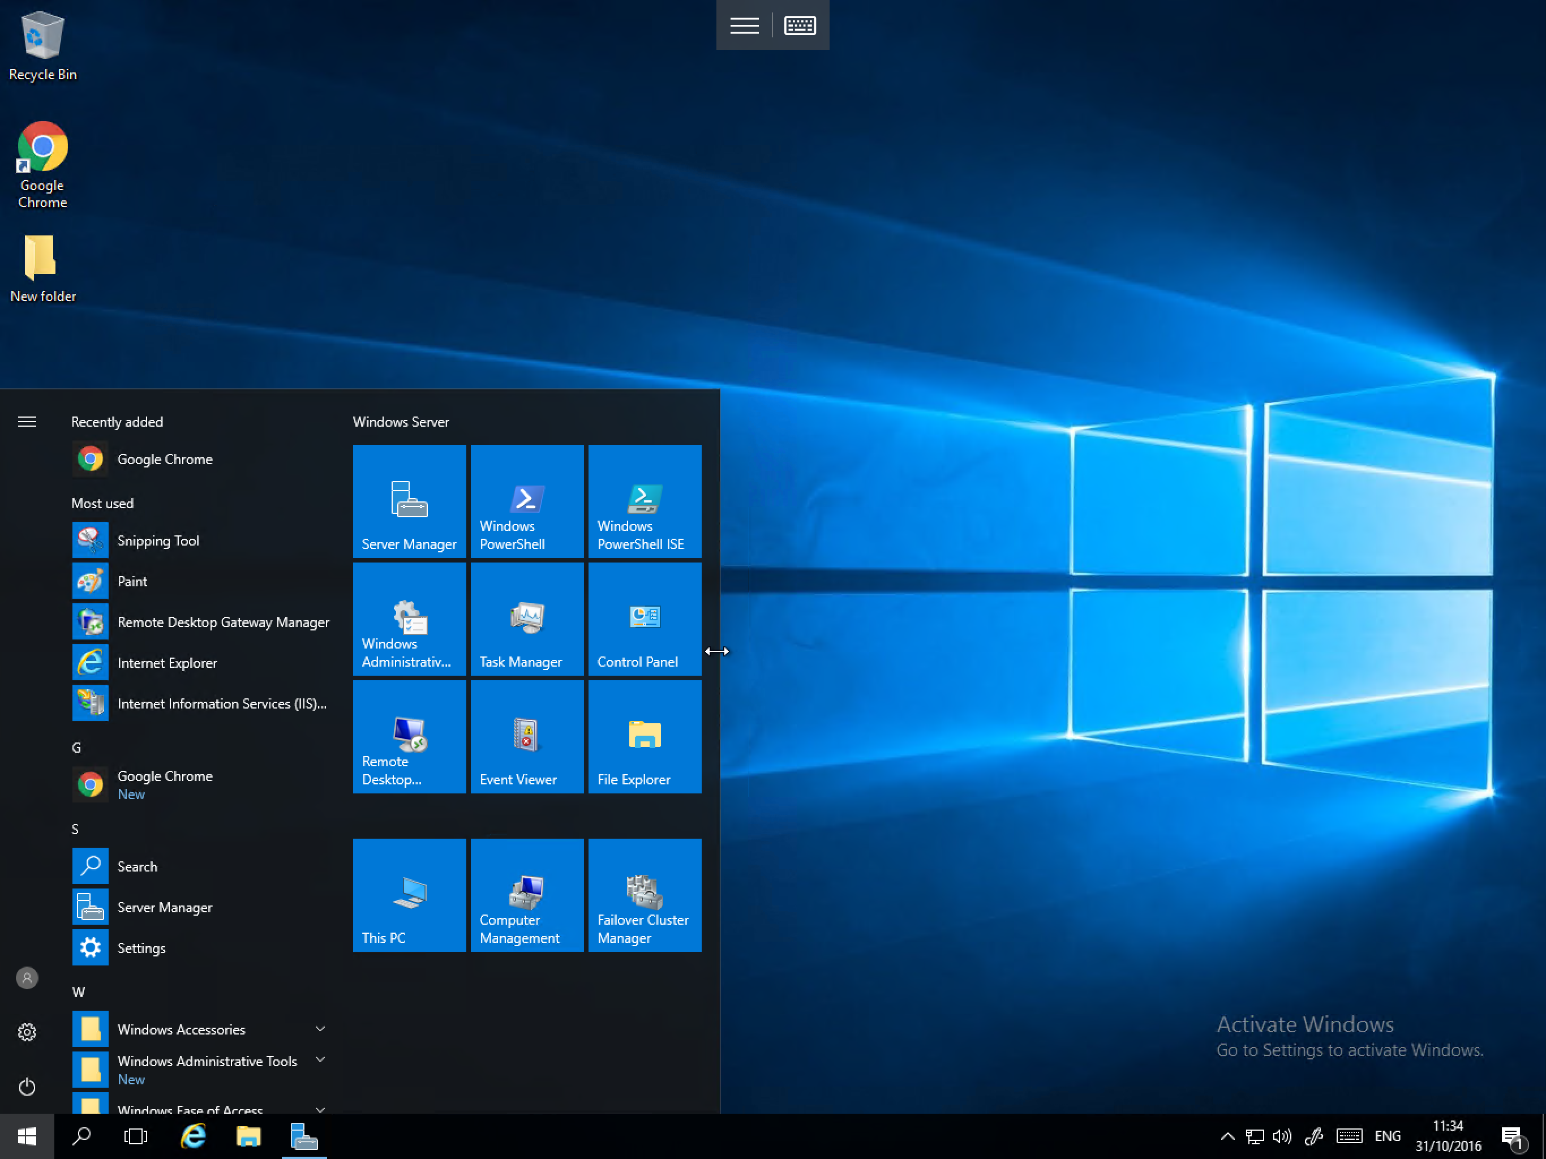Open Settings gear in Start sidebar
The height and width of the screenshot is (1159, 1546).
point(27,1032)
